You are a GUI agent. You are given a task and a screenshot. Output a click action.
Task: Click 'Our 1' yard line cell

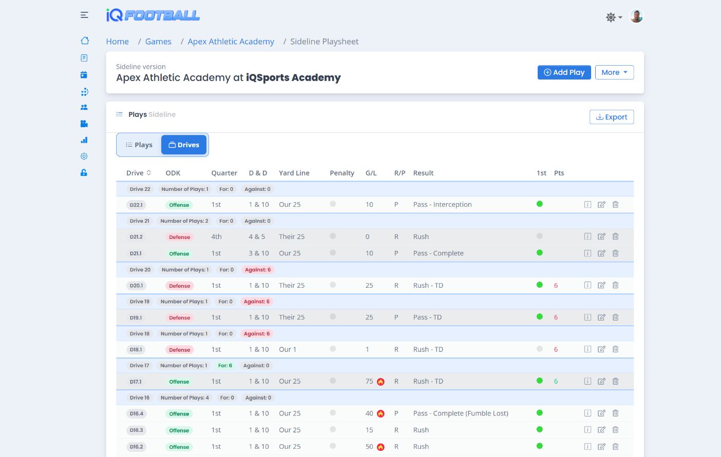(288, 349)
